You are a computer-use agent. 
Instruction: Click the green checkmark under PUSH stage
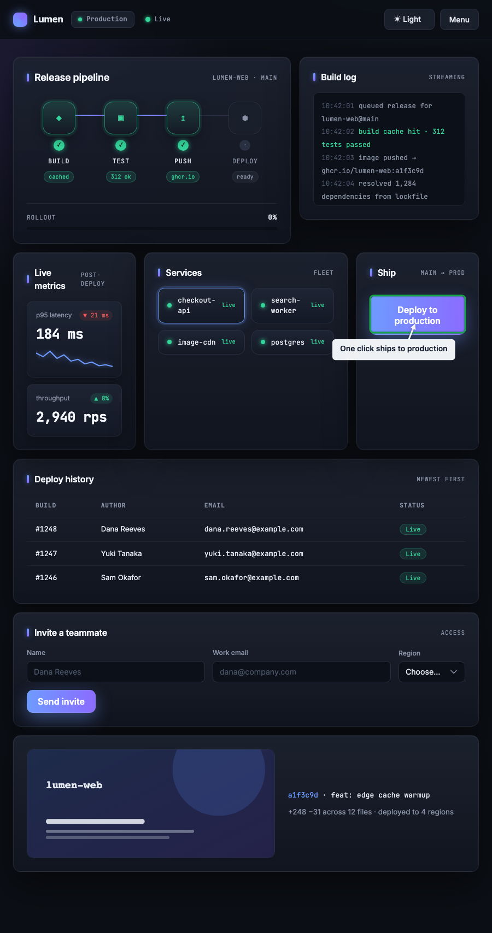pos(183,145)
